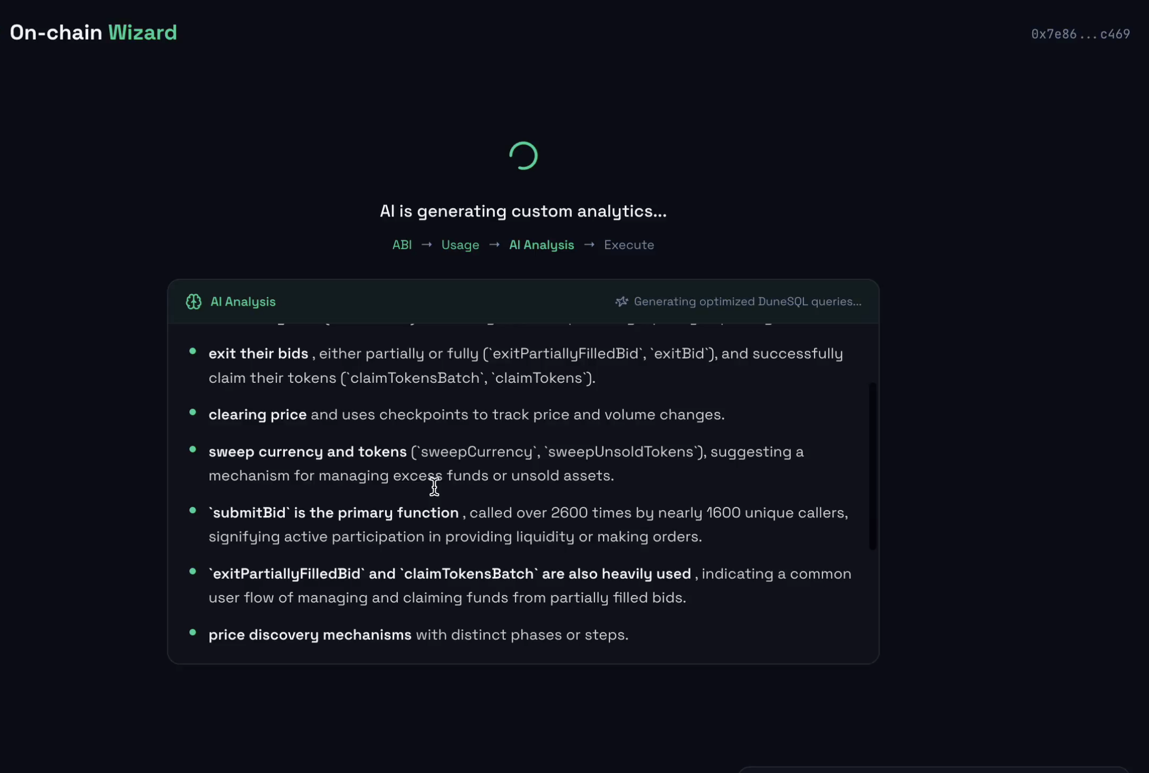The width and height of the screenshot is (1149, 773).
Task: Click the exit their bids bullet point text
Action: (258, 353)
